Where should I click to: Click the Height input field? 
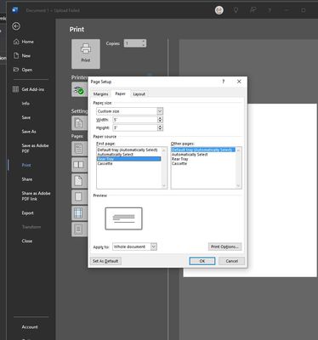pyautogui.click(x=135, y=127)
